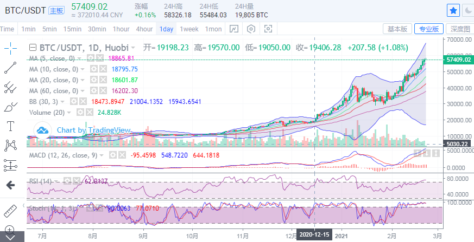Click the BTC/USDT pair title
Image resolution: width=474 pixels, height=242 pixels.
point(25,11)
